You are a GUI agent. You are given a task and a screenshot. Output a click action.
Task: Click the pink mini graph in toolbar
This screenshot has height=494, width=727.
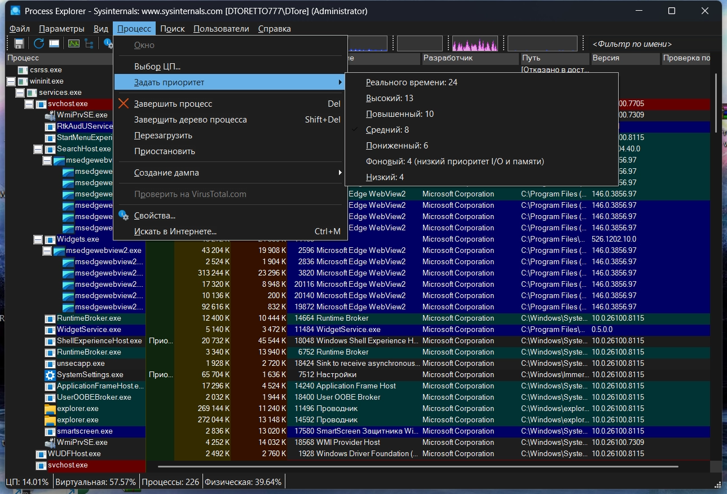click(x=475, y=44)
